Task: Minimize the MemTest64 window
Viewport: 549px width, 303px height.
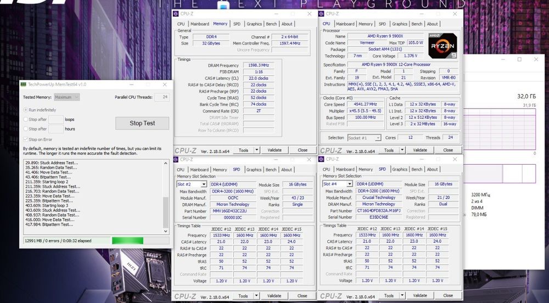Action: (x=131, y=85)
